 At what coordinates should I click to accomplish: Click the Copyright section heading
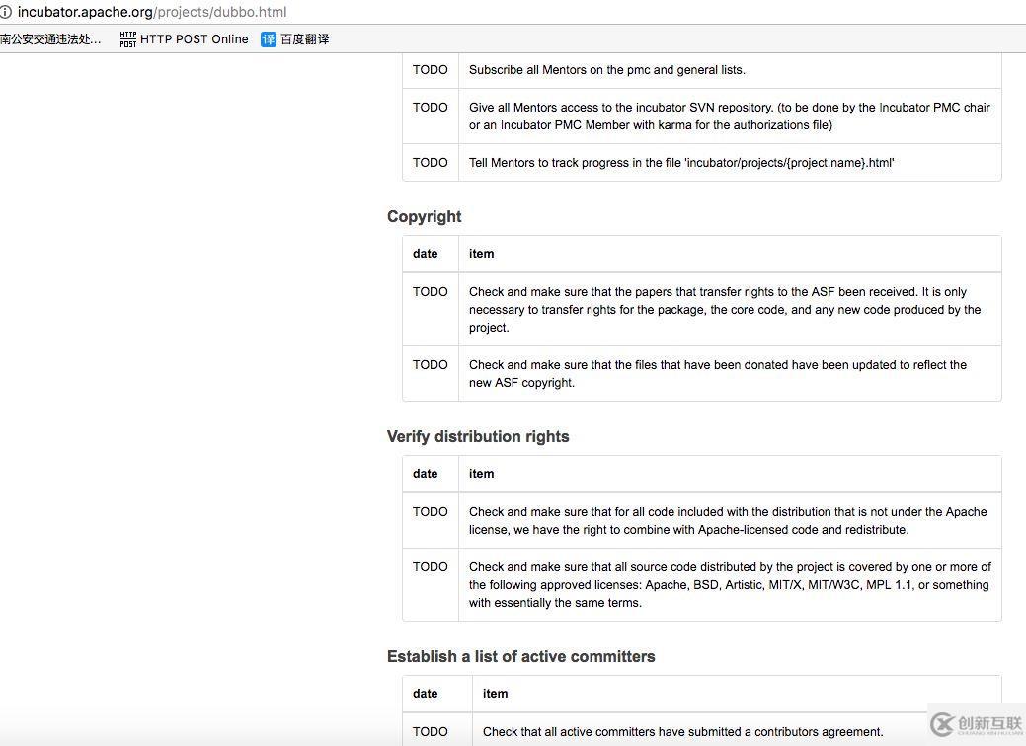pos(424,217)
